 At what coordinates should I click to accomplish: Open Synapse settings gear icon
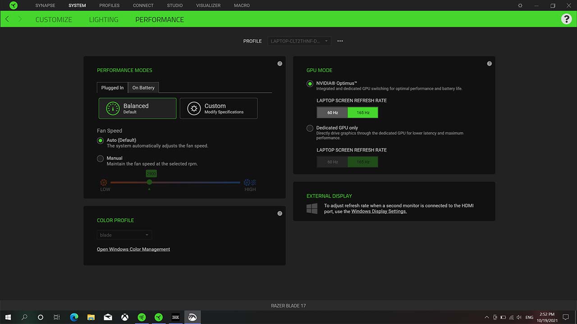[520, 5]
